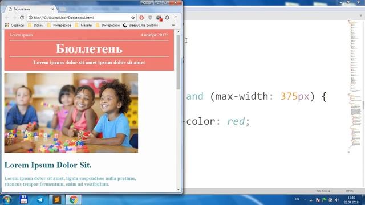Viewport: 365px width, 205px height.
Task: Reload the page in Chrome
Action: pyautogui.click(x=22, y=18)
